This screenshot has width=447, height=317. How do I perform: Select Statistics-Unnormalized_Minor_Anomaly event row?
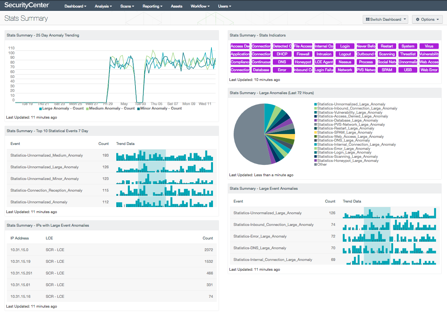tap(112, 178)
